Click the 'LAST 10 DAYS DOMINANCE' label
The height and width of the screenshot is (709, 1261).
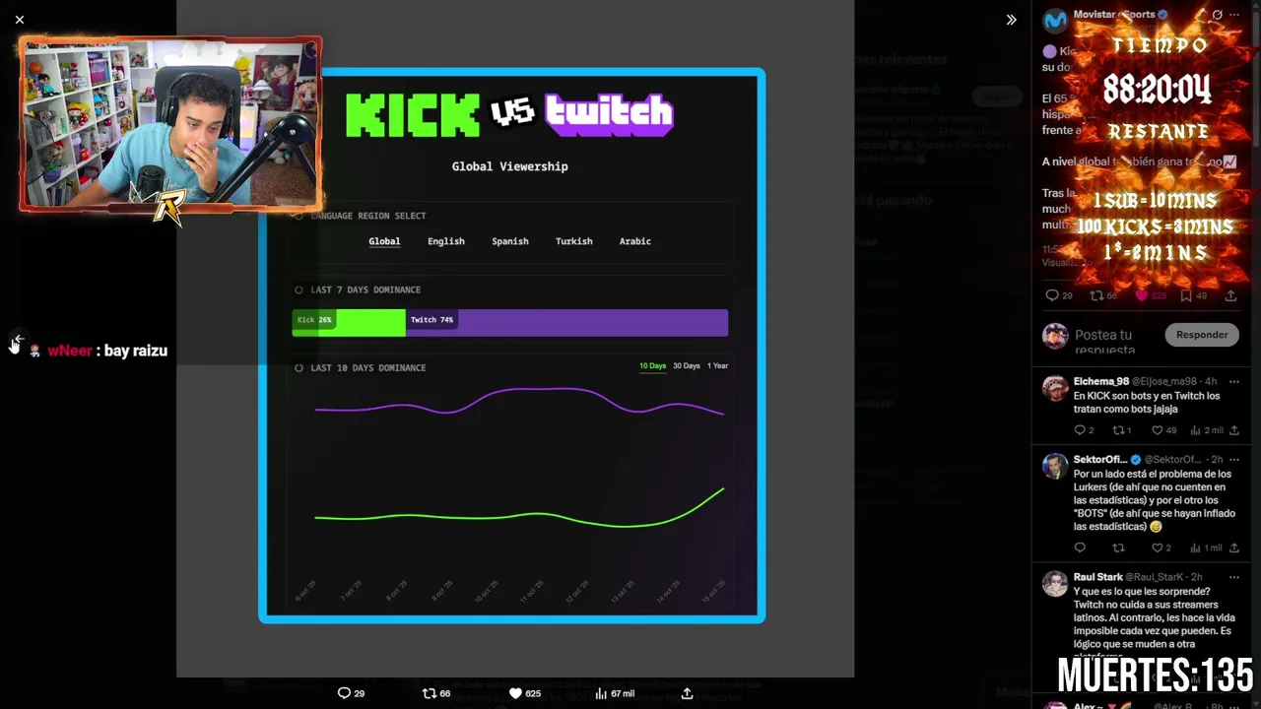[368, 367]
